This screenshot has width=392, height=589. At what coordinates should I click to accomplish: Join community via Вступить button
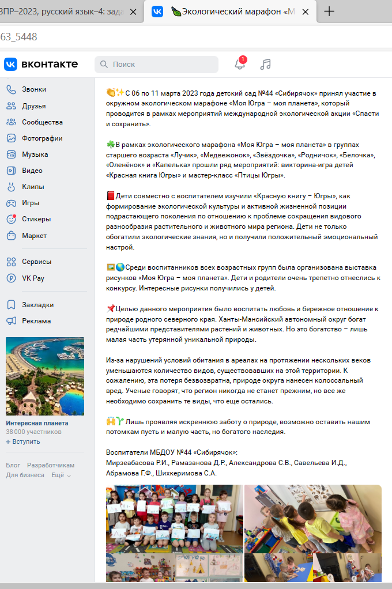[x=23, y=441]
